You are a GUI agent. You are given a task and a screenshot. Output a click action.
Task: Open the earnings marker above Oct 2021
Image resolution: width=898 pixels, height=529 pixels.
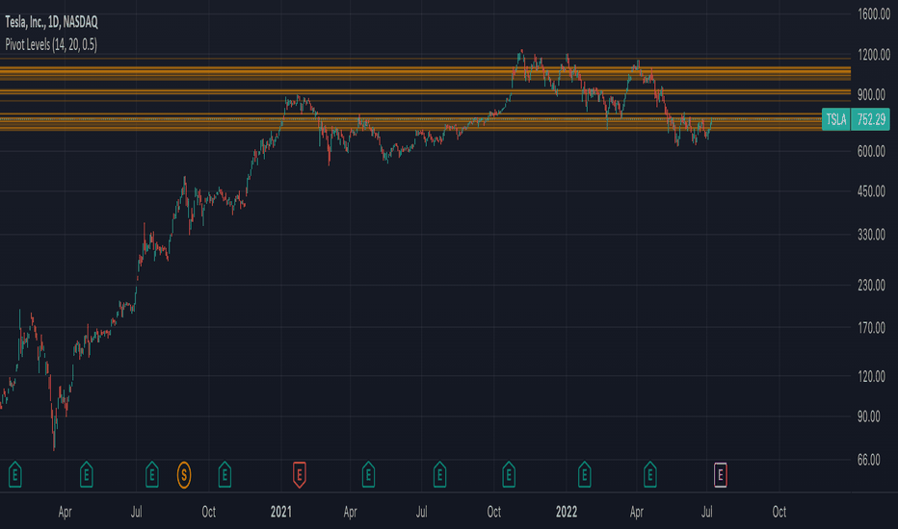(x=509, y=475)
